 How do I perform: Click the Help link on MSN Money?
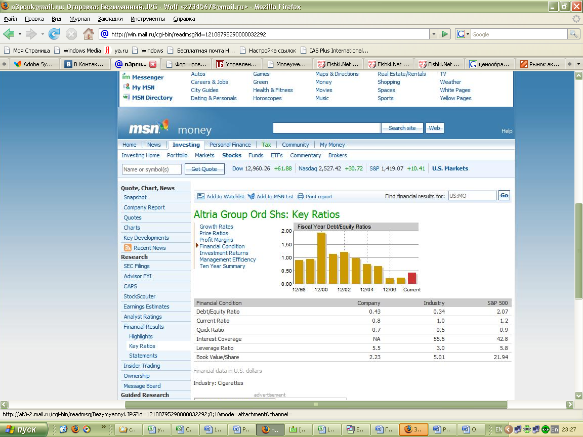tap(507, 131)
